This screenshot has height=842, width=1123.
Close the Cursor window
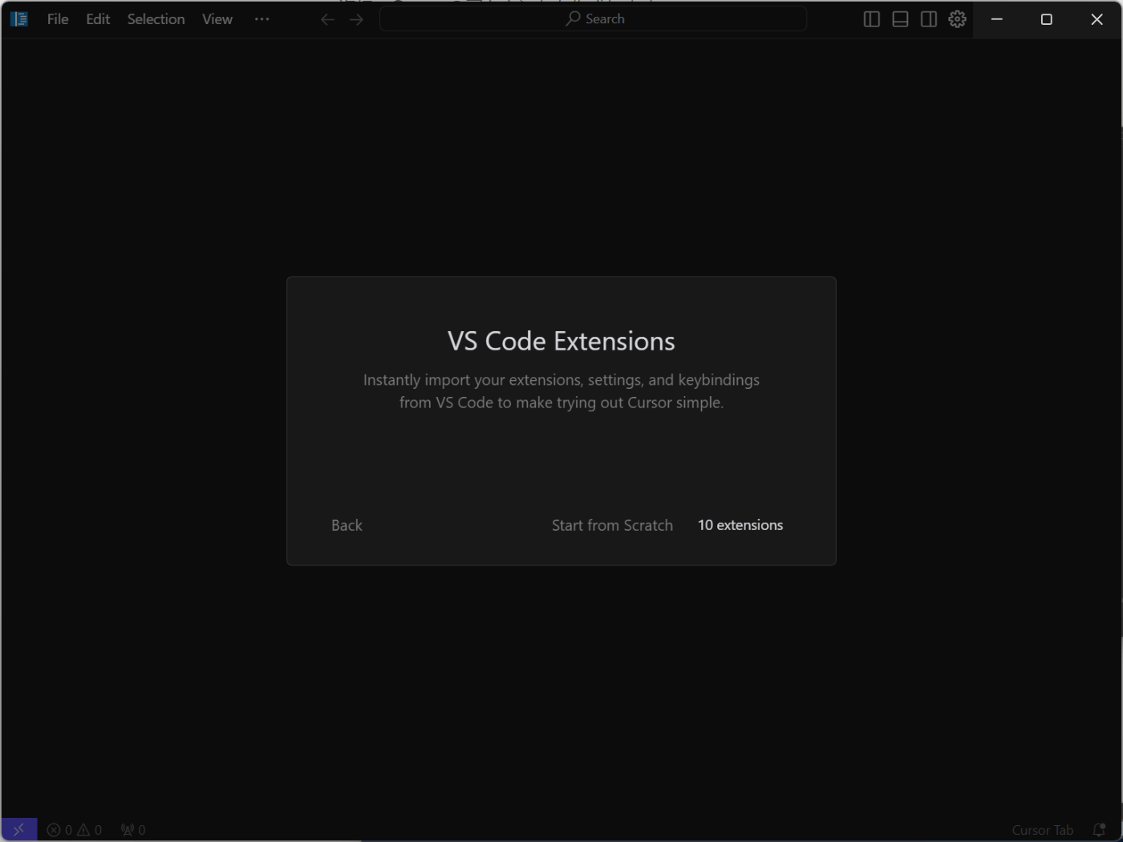click(1097, 19)
